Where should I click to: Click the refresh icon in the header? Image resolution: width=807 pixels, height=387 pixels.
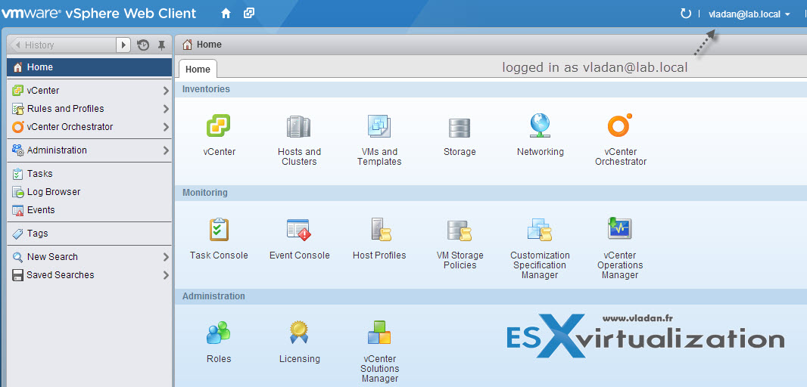[686, 14]
